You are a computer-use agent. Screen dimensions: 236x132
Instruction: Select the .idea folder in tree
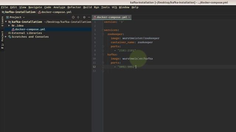[19, 26]
